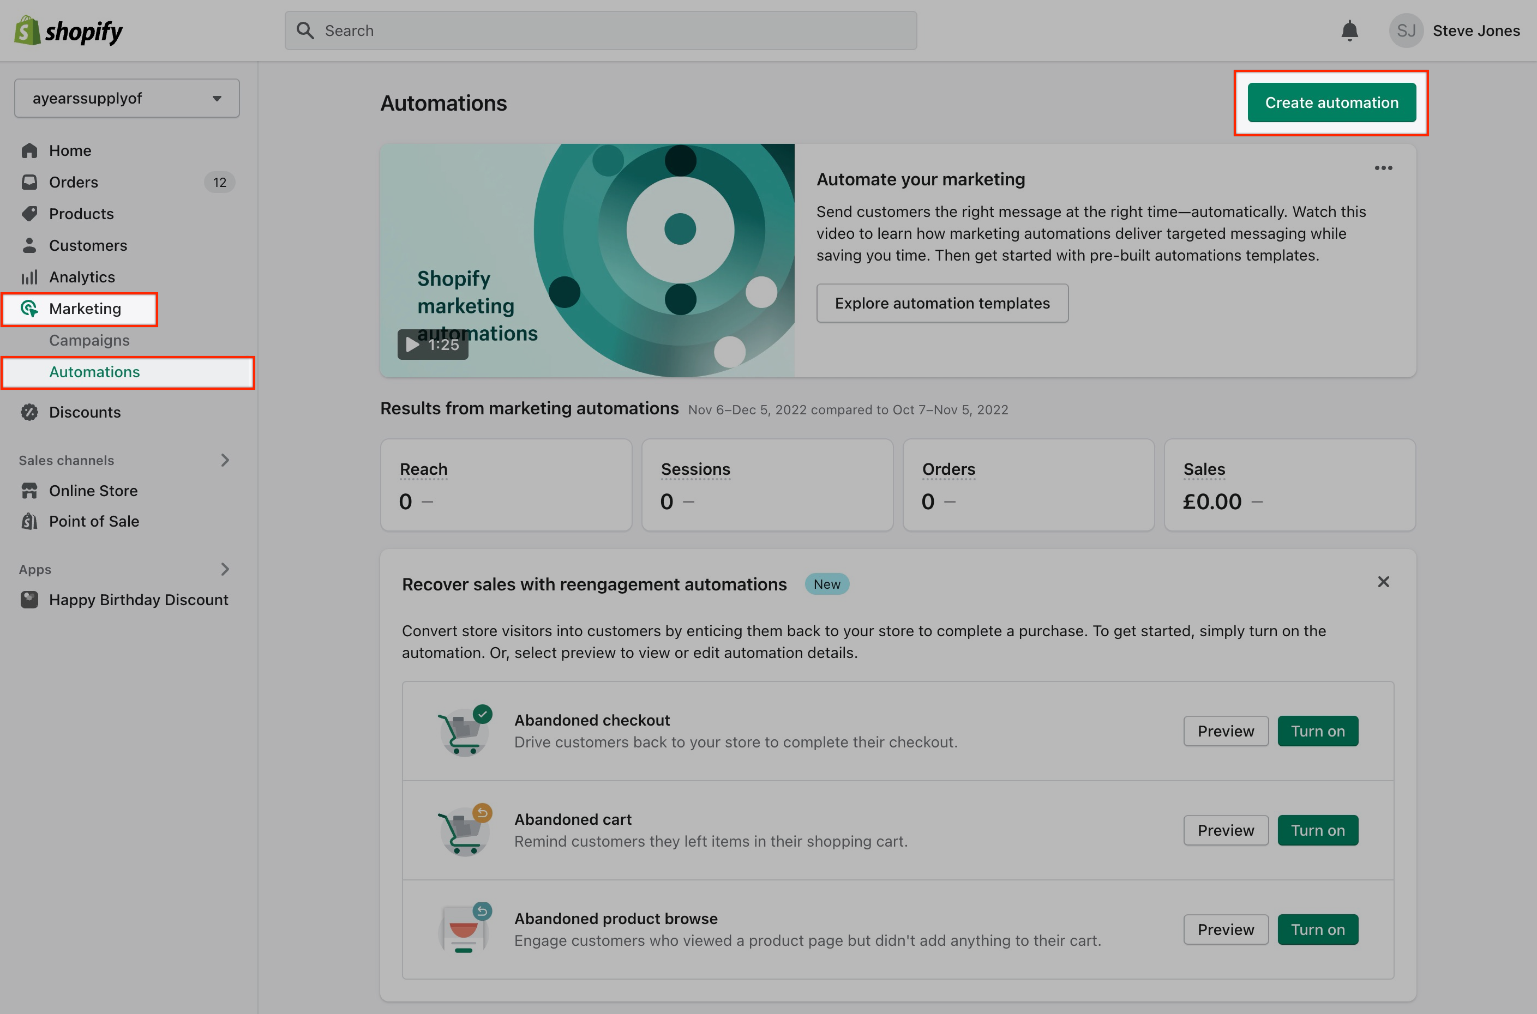Open Home from the sidebar
This screenshot has width=1537, height=1014.
tap(70, 150)
